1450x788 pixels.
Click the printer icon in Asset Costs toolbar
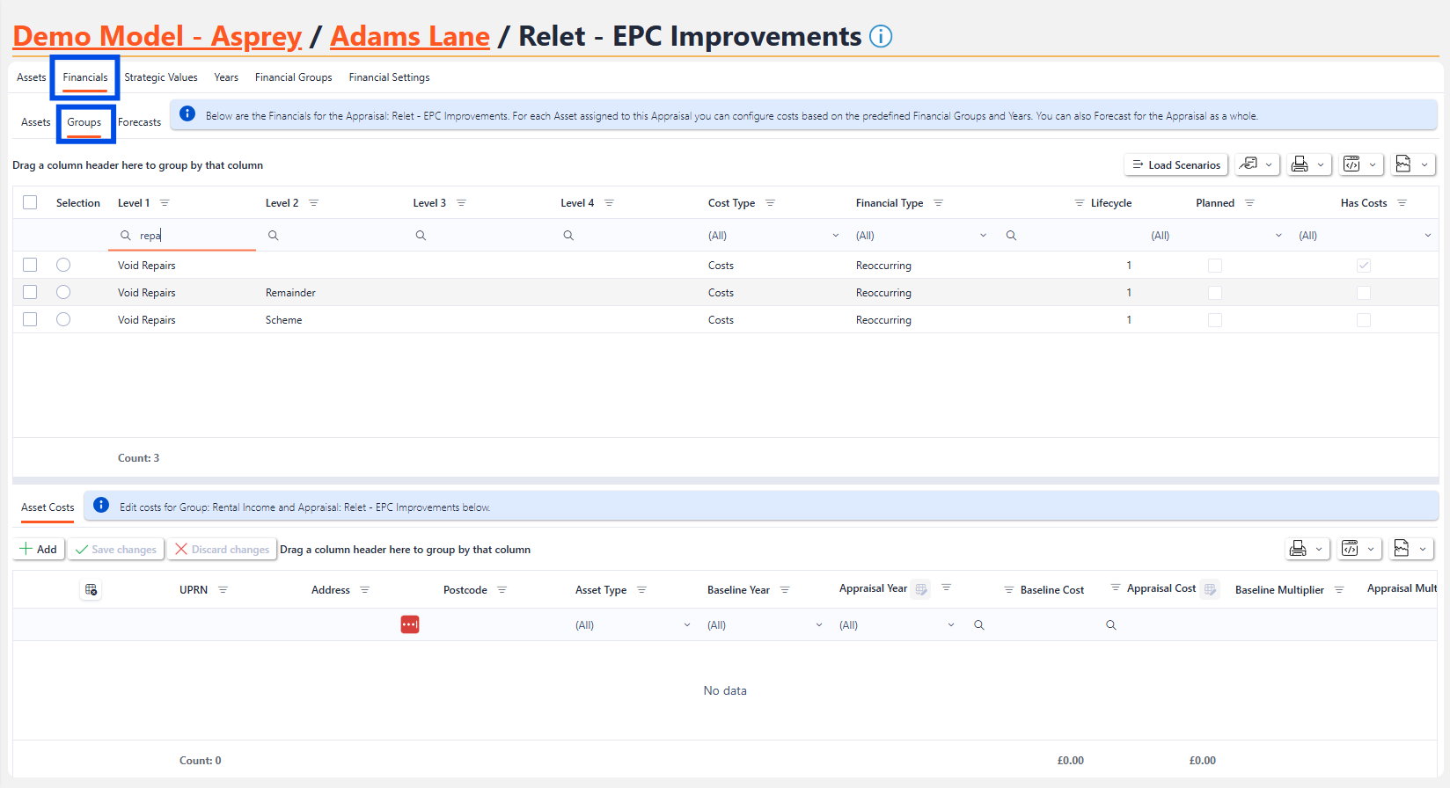[x=1298, y=549]
